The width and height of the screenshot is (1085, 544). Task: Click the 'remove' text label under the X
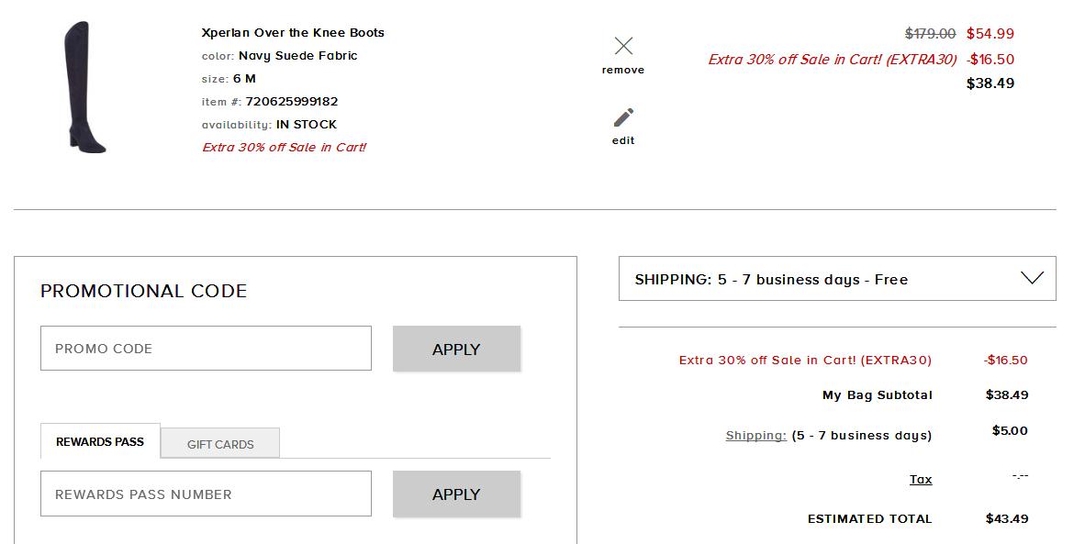pyautogui.click(x=623, y=71)
